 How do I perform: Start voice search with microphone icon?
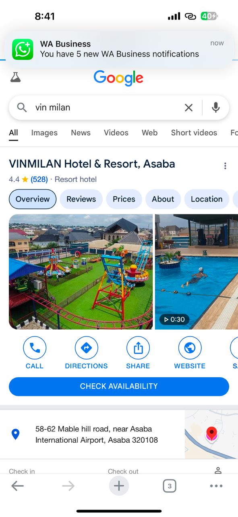click(216, 107)
